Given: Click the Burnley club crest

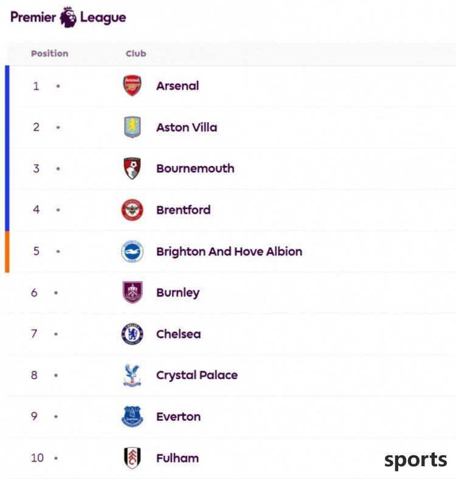Looking at the screenshot, I should pyautogui.click(x=133, y=292).
